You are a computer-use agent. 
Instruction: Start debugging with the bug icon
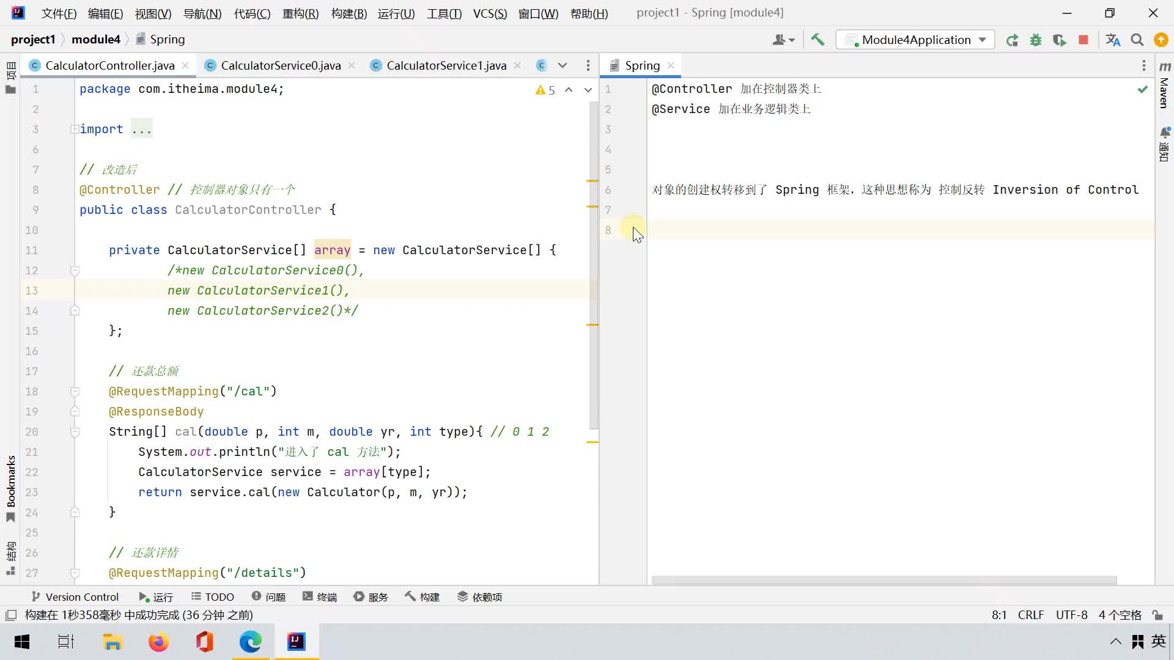coord(1036,40)
